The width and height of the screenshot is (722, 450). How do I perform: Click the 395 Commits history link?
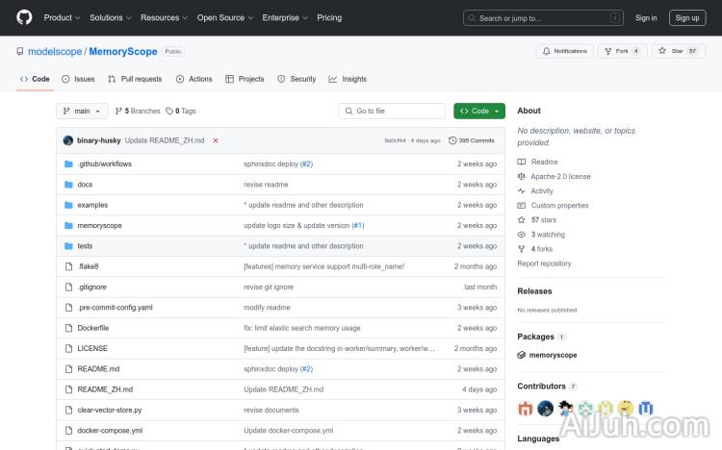pyautogui.click(x=472, y=140)
